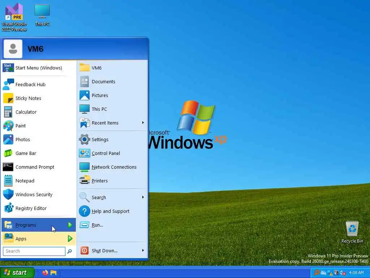Open Network Connections
Image resolution: width=370 pixels, height=278 pixels.
112,167
